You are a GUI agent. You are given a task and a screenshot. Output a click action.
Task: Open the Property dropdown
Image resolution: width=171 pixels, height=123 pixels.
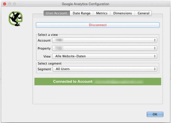pos(105,48)
